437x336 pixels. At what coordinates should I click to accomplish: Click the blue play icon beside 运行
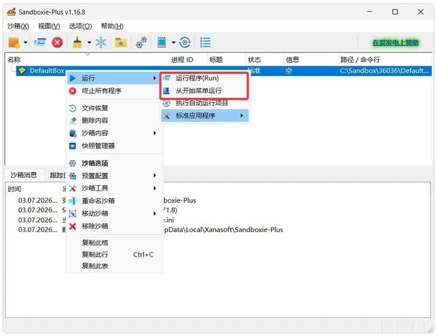(x=73, y=78)
